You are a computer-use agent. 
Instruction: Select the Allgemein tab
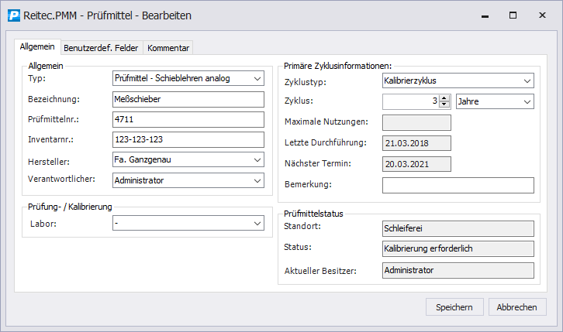click(37, 47)
